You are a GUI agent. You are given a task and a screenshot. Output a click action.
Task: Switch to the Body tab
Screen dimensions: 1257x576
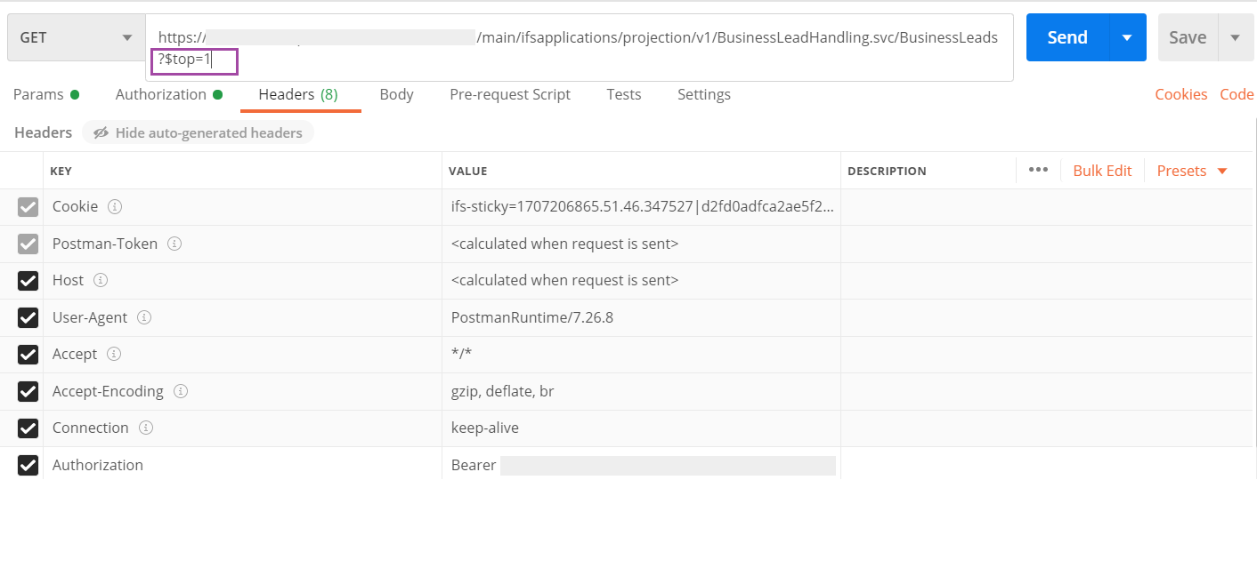pos(396,94)
